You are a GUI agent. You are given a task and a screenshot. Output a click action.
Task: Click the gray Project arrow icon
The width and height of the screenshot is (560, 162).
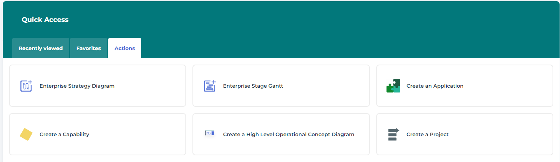pyautogui.click(x=393, y=134)
